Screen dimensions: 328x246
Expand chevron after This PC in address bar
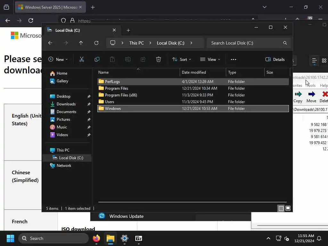point(150,43)
